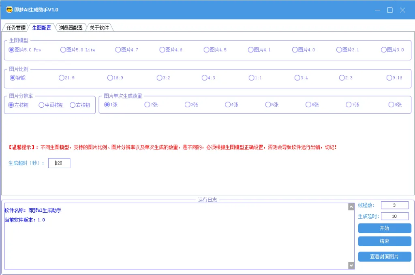Select the 图片5.0 Pro model
Viewport: 415px width, 275px height.
tap(25, 50)
